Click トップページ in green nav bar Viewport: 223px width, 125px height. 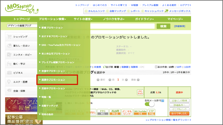pos(22,19)
